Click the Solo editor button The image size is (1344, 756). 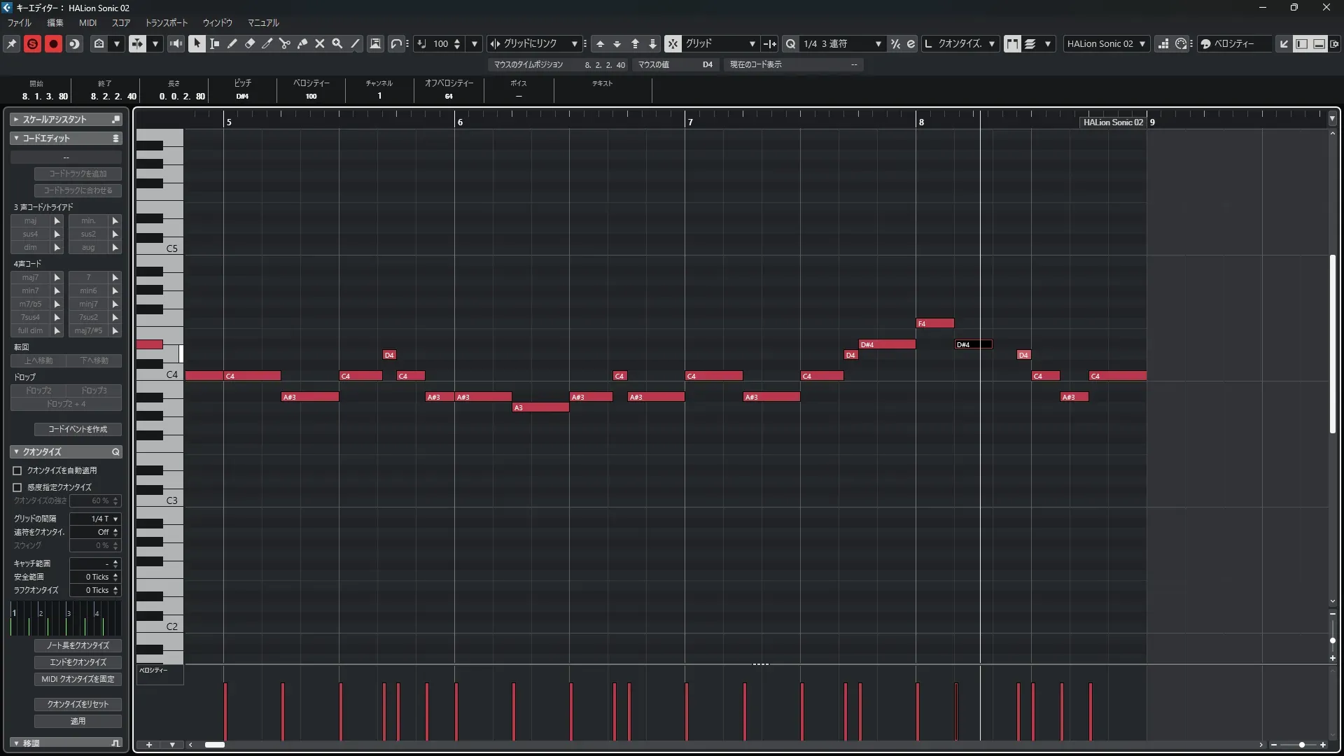[x=32, y=43]
